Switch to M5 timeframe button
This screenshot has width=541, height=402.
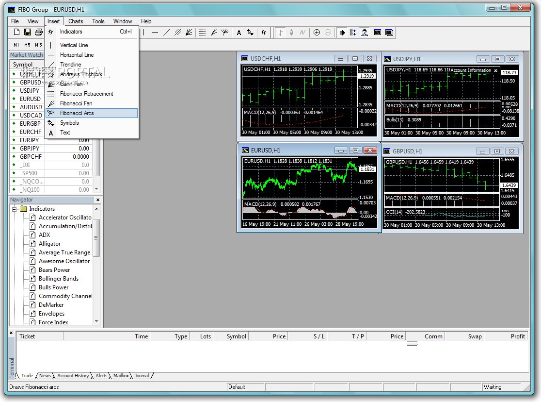pyautogui.click(x=27, y=45)
